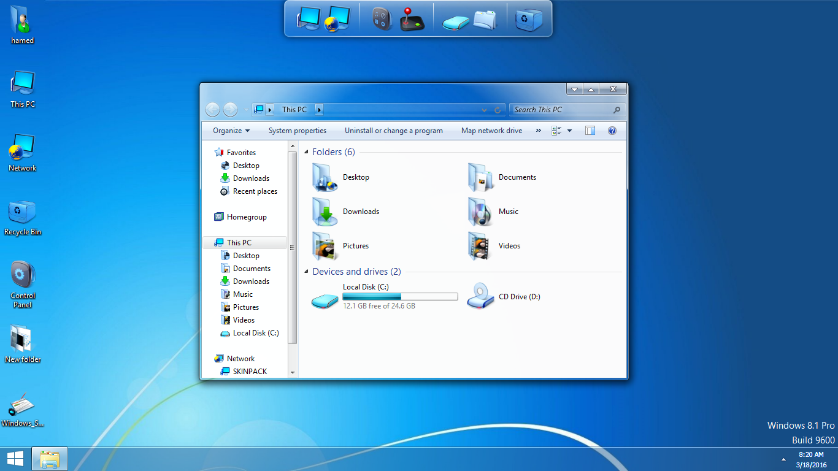The width and height of the screenshot is (838, 471).
Task: Collapse the Folders (6) section
Action: (x=307, y=151)
